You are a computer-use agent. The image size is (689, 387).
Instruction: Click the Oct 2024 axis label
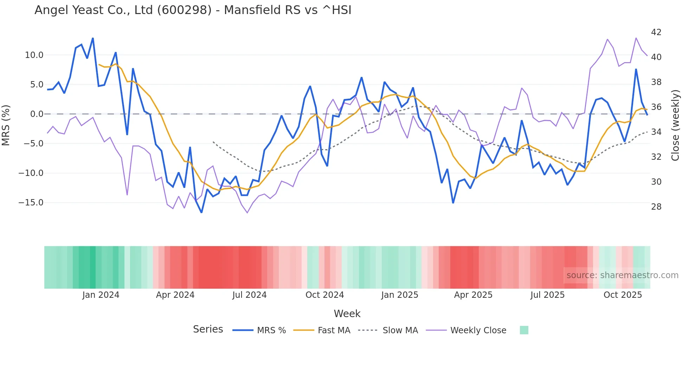tap(325, 295)
